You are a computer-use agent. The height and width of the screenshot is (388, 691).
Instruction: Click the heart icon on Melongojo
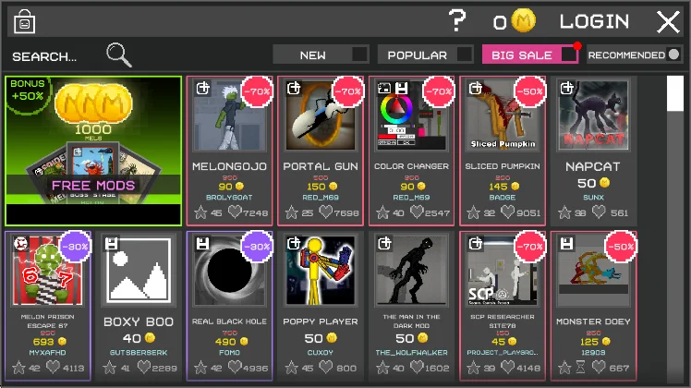tap(235, 212)
